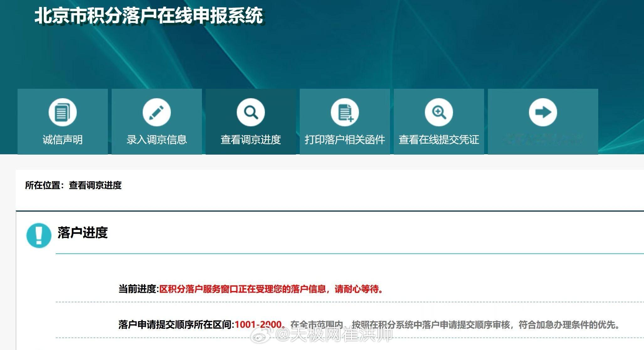644x350 pixels.
Task: Click the zoom-in icon for 查看在线提交凭证
Action: coord(439,112)
